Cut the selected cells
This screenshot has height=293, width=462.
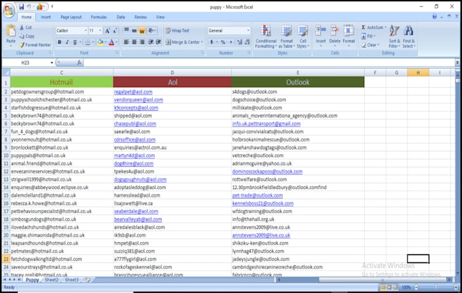(x=26, y=27)
